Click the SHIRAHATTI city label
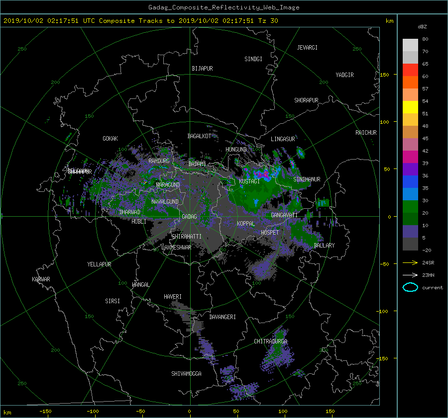The width and height of the screenshot is (448, 418). 187,237
